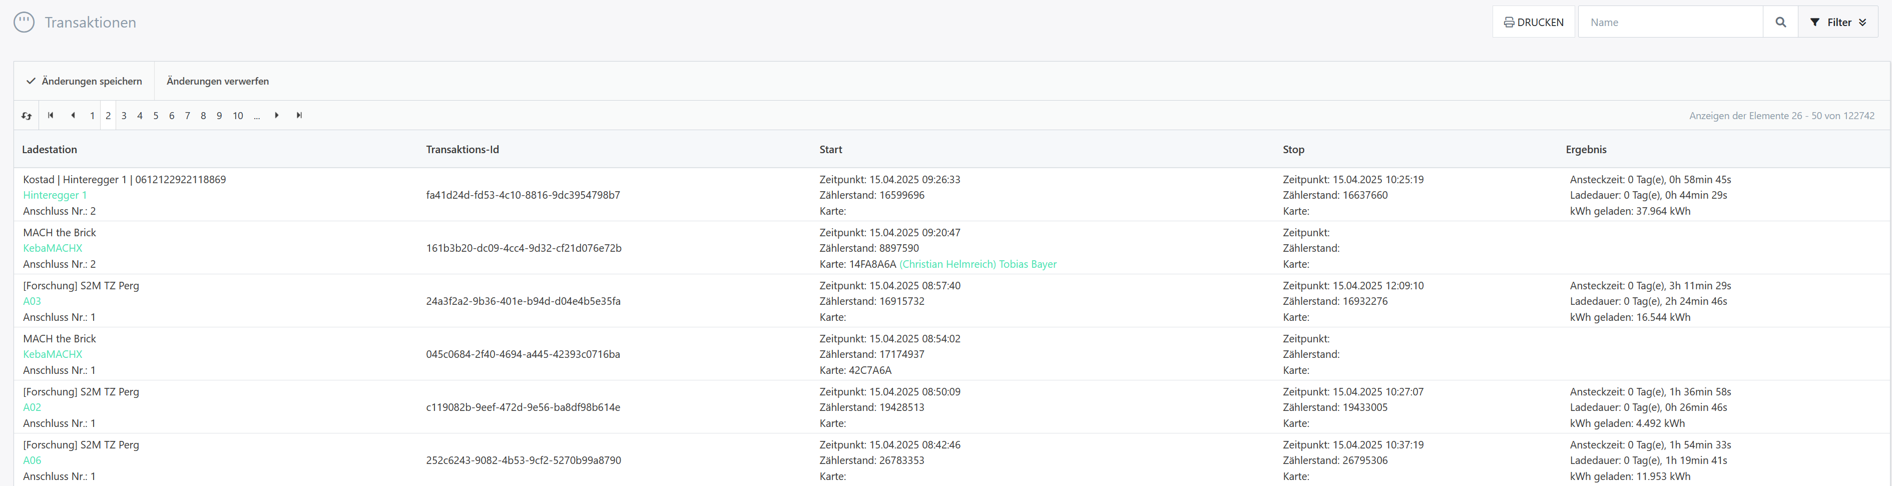The width and height of the screenshot is (1892, 486).
Task: Click the magnifying glass search icon
Action: (1780, 22)
